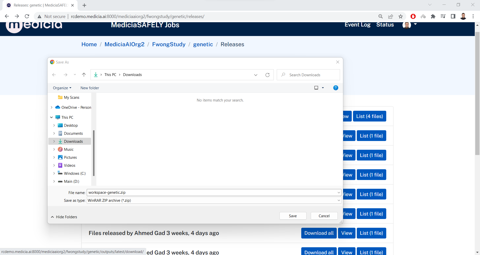Click the browser forward arrow
Image resolution: width=480 pixels, height=255 pixels.
coord(17,16)
